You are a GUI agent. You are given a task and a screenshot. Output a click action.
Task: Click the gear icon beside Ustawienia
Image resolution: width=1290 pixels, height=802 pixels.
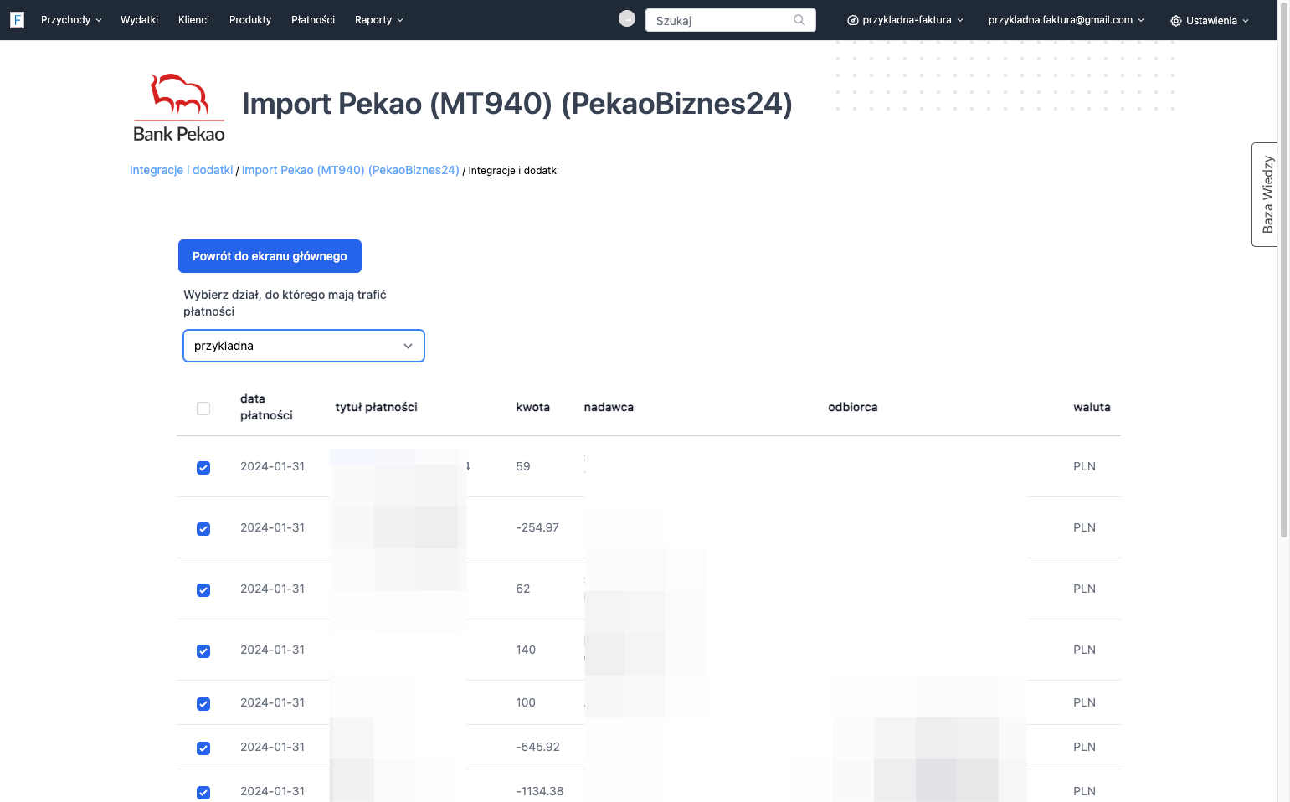tap(1176, 21)
